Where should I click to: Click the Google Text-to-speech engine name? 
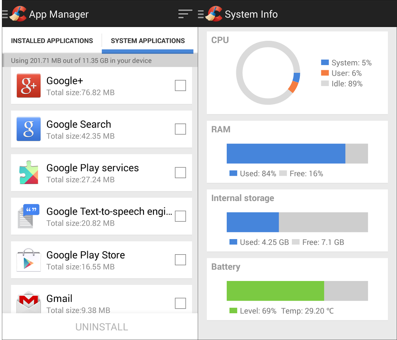[x=109, y=212]
